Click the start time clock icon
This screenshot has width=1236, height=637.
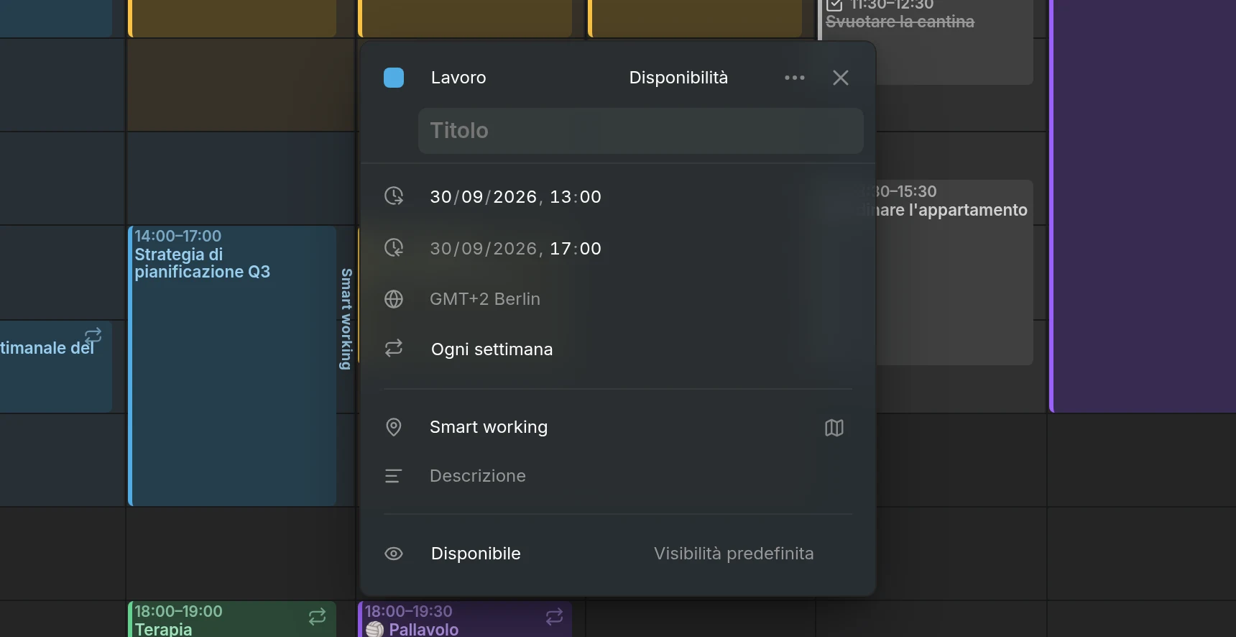[394, 196]
